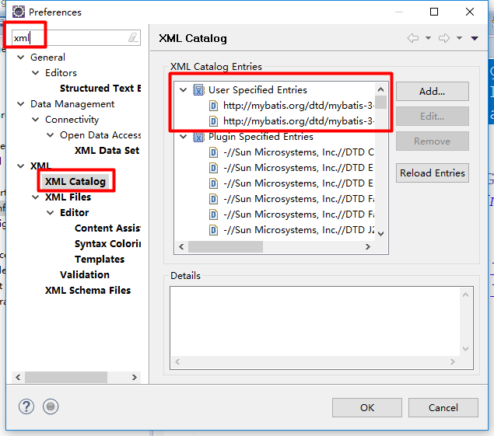Click the DTD icon of the entry ending 'DTD J2'
The height and width of the screenshot is (436, 494).
point(213,230)
